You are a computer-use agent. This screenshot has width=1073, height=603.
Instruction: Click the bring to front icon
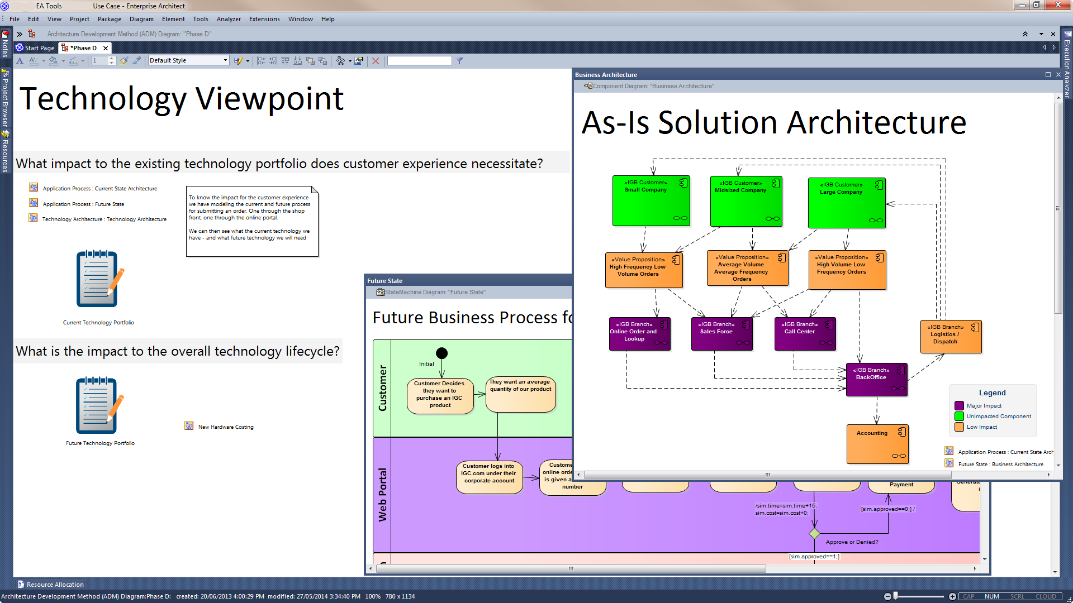(310, 61)
